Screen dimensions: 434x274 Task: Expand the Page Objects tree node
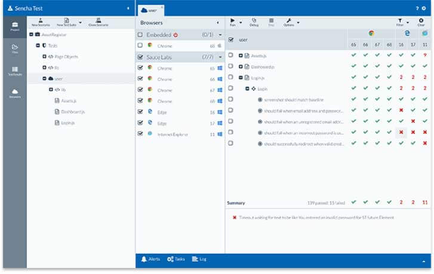click(44, 57)
